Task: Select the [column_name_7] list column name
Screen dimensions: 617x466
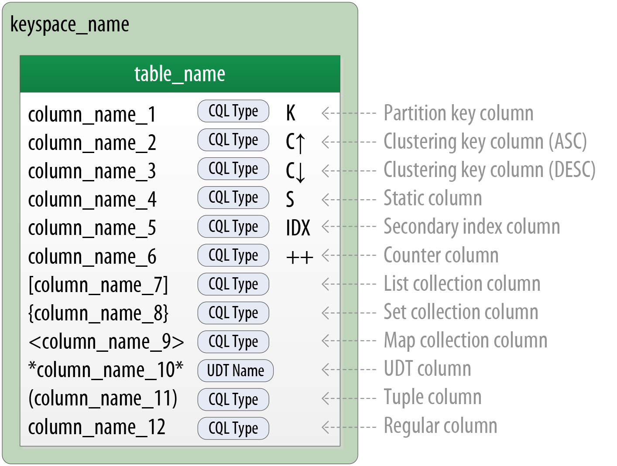Action: tap(98, 285)
